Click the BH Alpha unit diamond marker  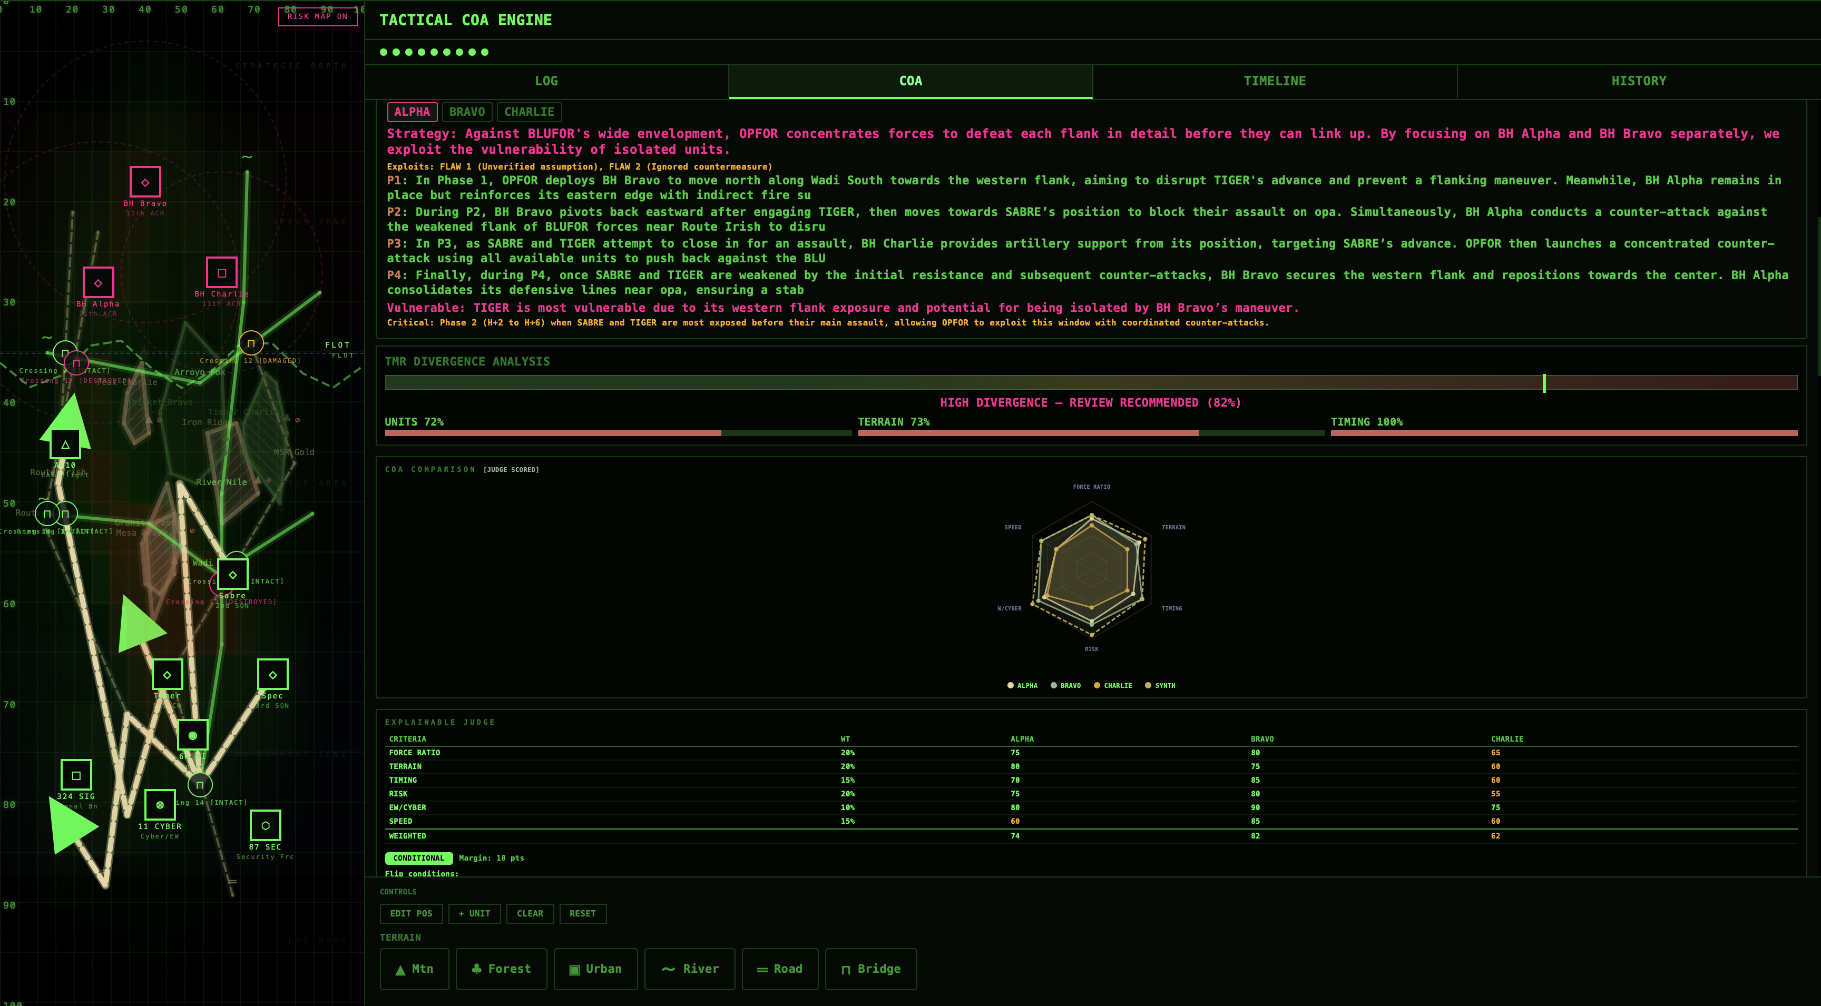(x=98, y=283)
